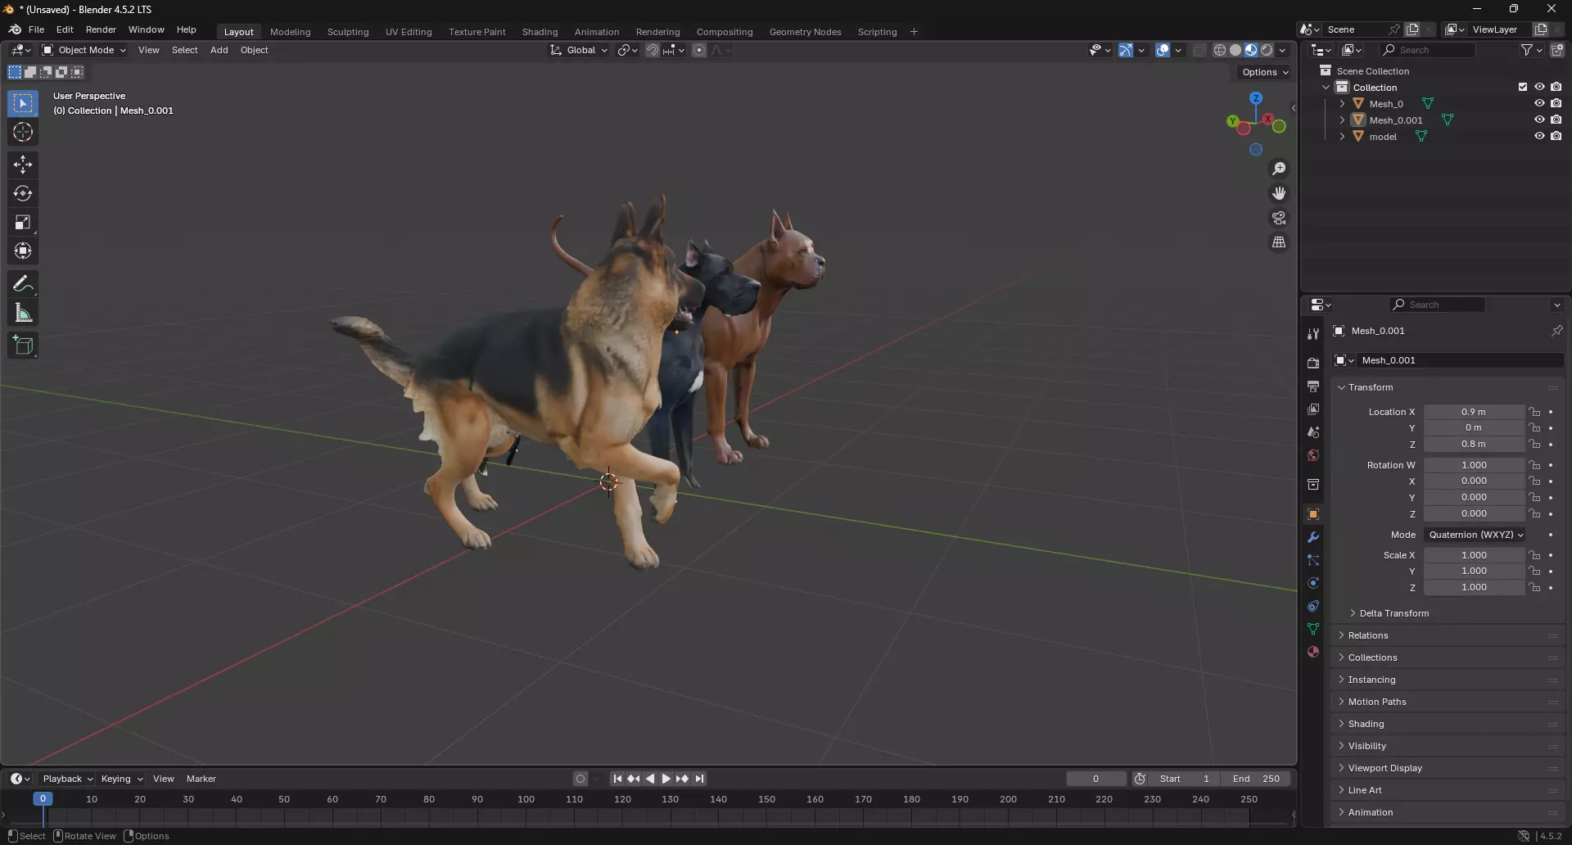Hide Mesh_0.001 with its eye icon

click(x=1539, y=120)
